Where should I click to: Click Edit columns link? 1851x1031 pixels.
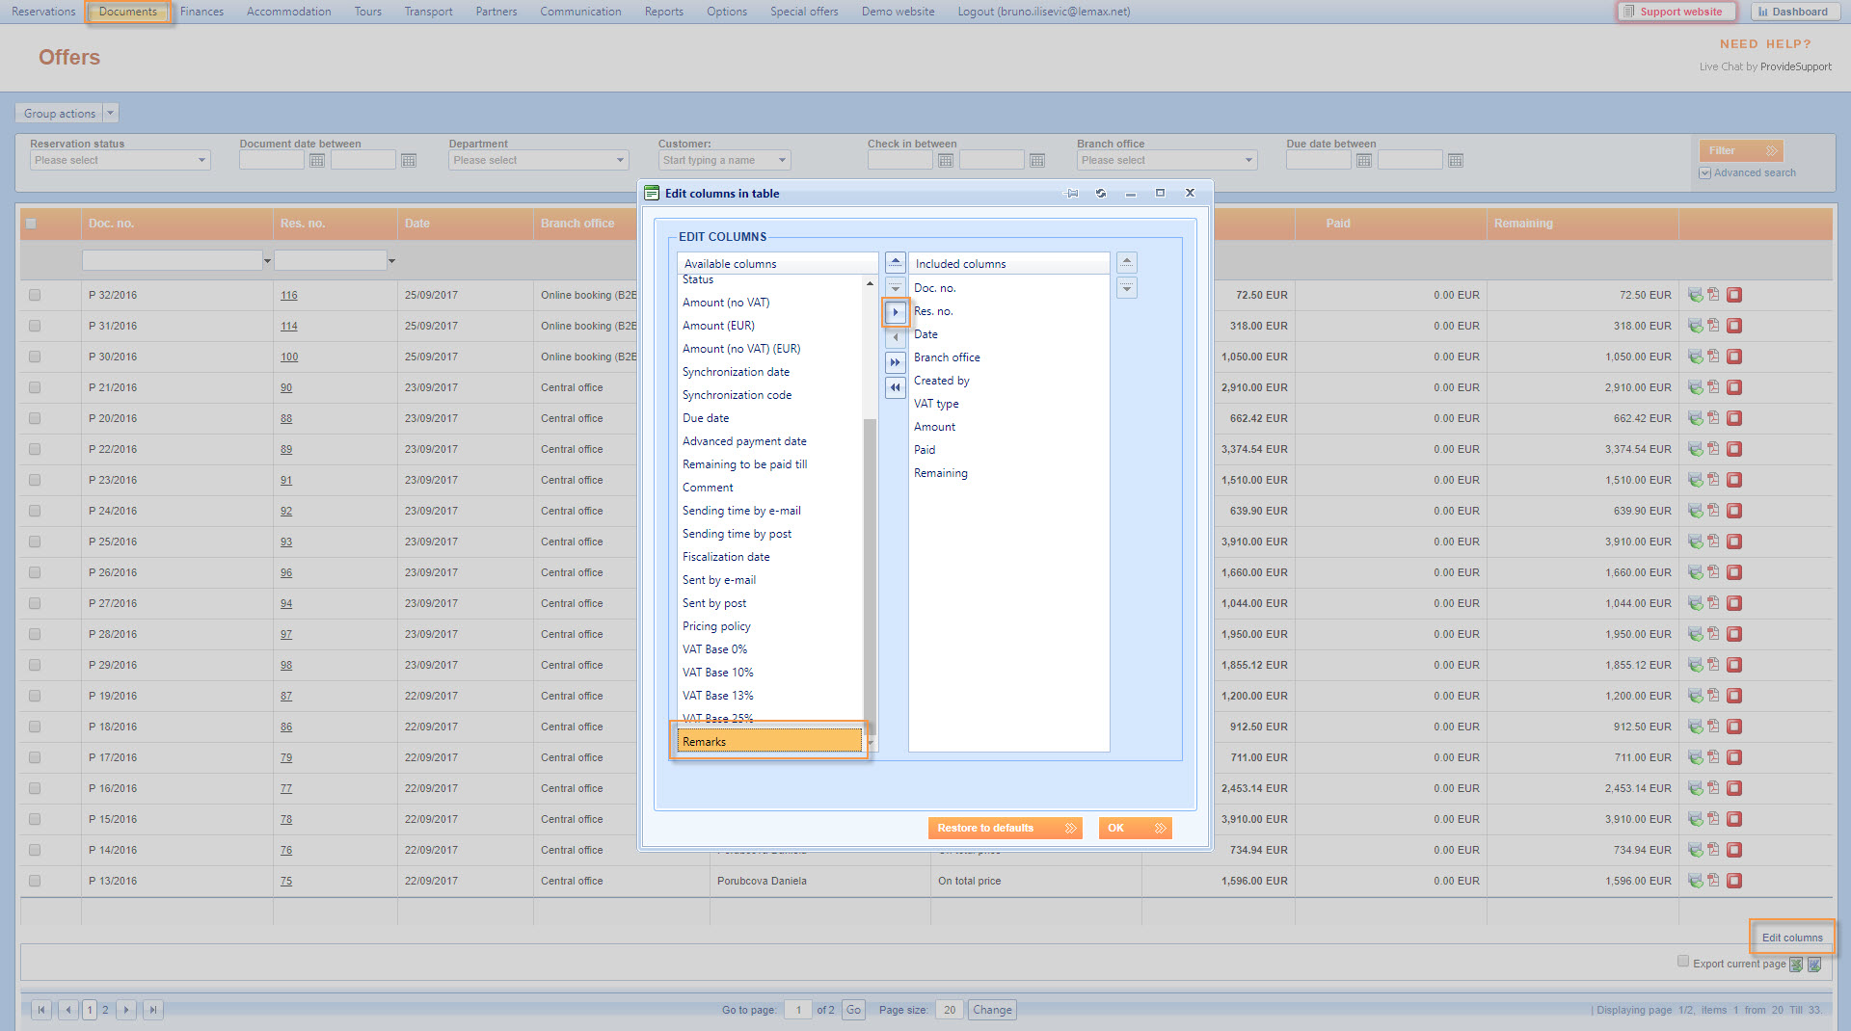pyautogui.click(x=1792, y=938)
